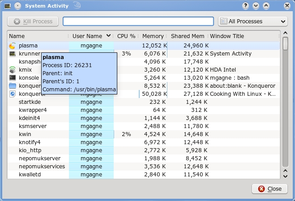Image resolution: width=295 pixels, height=201 pixels.
Task: Click the System Activity title bar icon
Action: (7, 6)
